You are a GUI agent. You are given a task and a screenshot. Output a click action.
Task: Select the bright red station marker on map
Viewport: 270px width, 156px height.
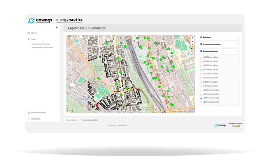97,106
